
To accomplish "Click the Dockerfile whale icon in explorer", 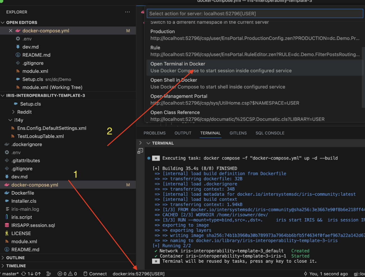I will pos(7,193).
